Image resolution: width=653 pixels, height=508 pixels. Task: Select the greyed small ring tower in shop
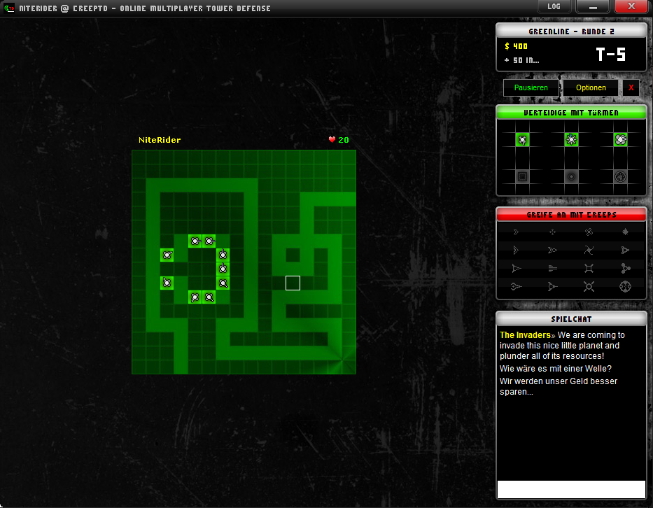pyautogui.click(x=571, y=176)
